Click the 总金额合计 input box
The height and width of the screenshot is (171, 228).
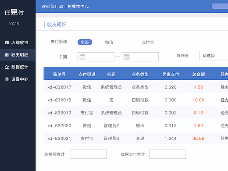(x=88, y=154)
